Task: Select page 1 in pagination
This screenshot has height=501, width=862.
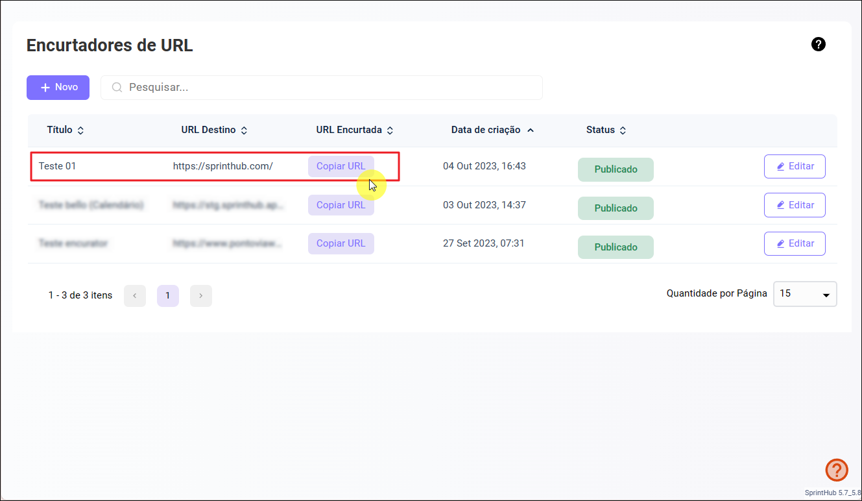Action: [x=168, y=296]
